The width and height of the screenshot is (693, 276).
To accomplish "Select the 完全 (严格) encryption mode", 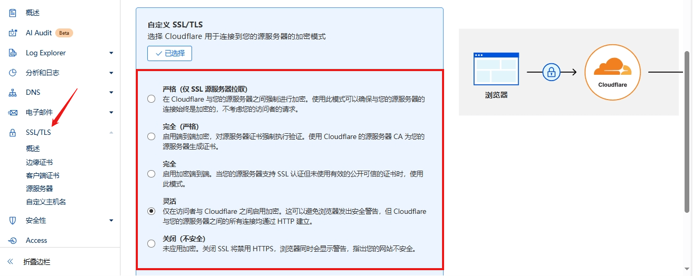I will [152, 136].
